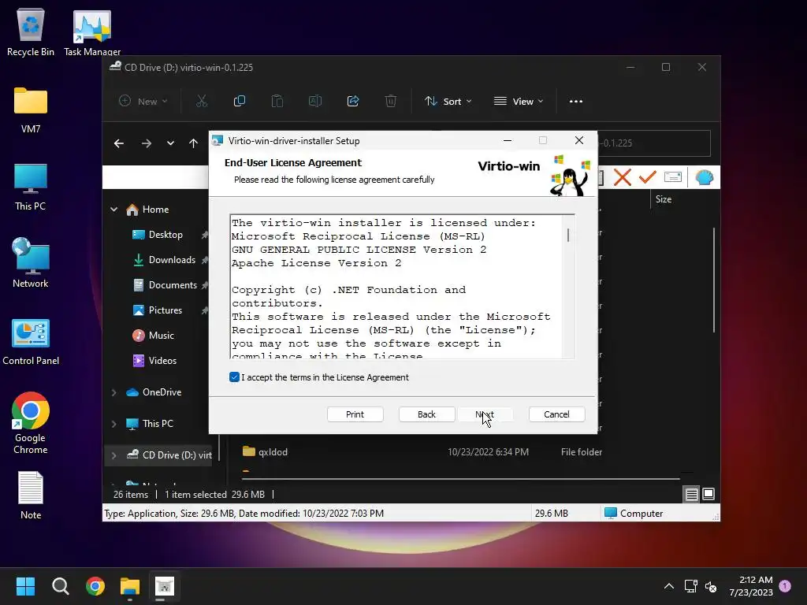Expand the OneDrive tree node
This screenshot has width=807, height=605.
pos(113,392)
